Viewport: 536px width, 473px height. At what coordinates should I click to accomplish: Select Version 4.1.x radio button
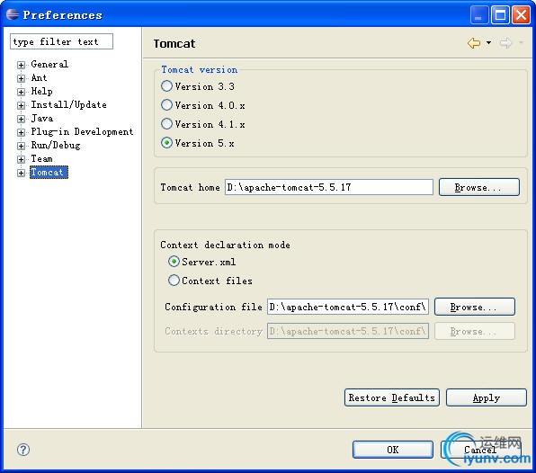click(x=166, y=124)
